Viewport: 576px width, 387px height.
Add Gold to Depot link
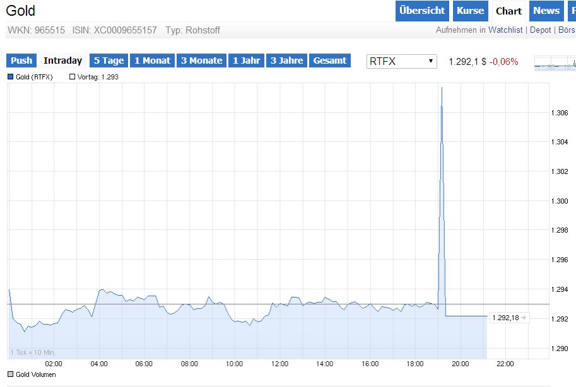(541, 30)
